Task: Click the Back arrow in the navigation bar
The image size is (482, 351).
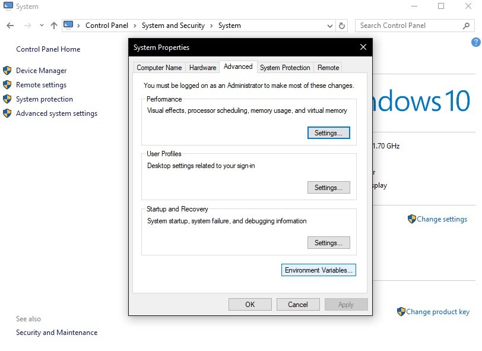Action: coord(10,26)
